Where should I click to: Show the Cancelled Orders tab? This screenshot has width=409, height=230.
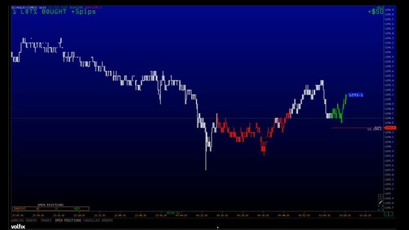[98, 220]
